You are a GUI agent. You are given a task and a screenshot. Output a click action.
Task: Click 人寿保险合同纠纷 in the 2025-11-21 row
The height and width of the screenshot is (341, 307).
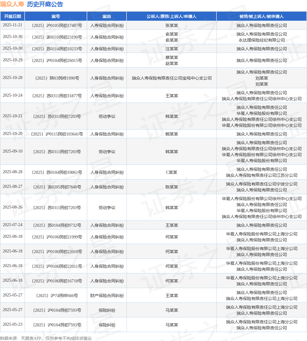click(x=107, y=25)
